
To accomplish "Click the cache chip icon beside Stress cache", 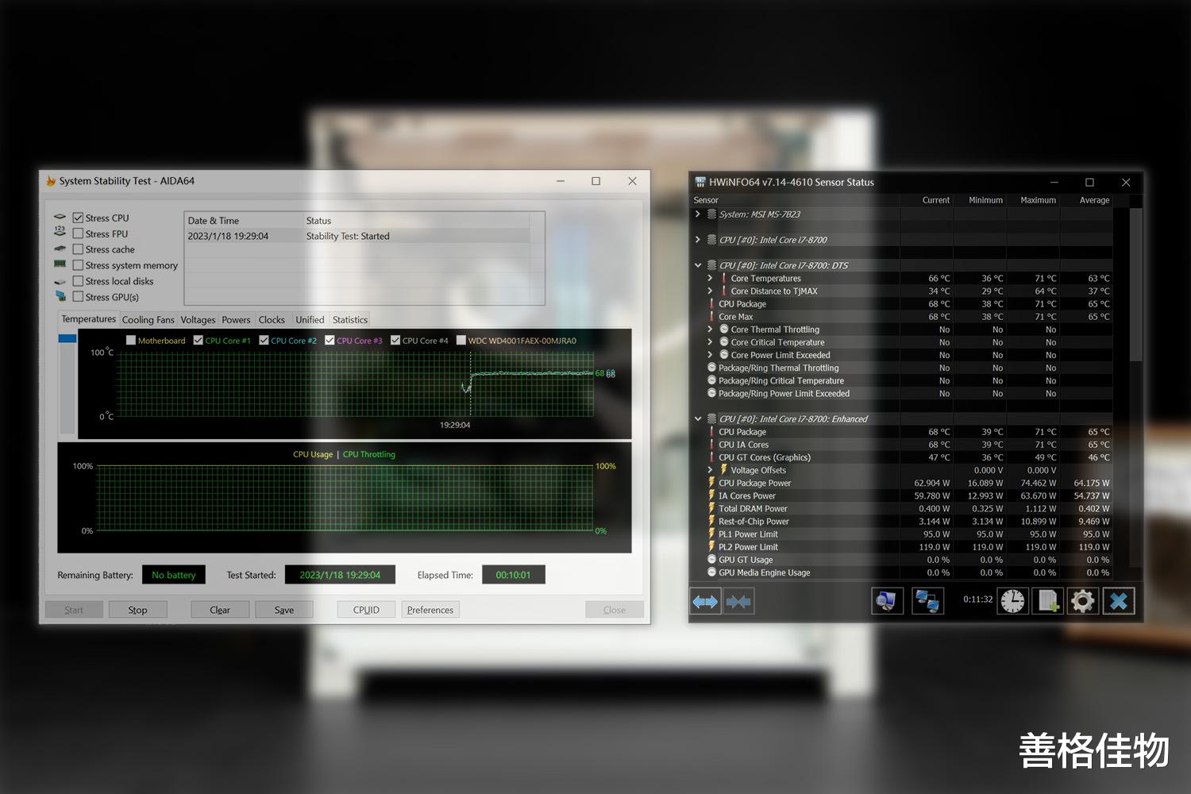I will [x=60, y=249].
